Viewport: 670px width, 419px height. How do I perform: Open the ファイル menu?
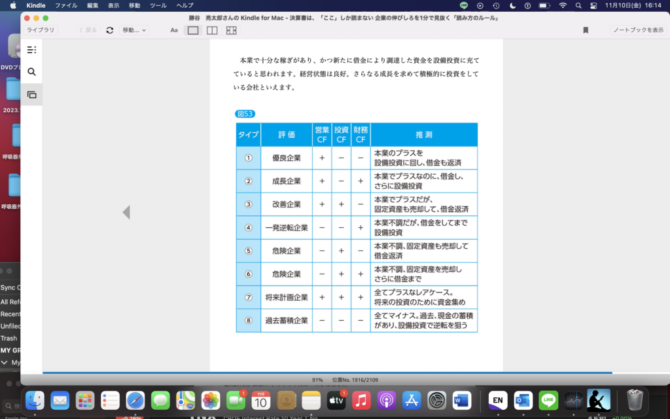point(65,5)
